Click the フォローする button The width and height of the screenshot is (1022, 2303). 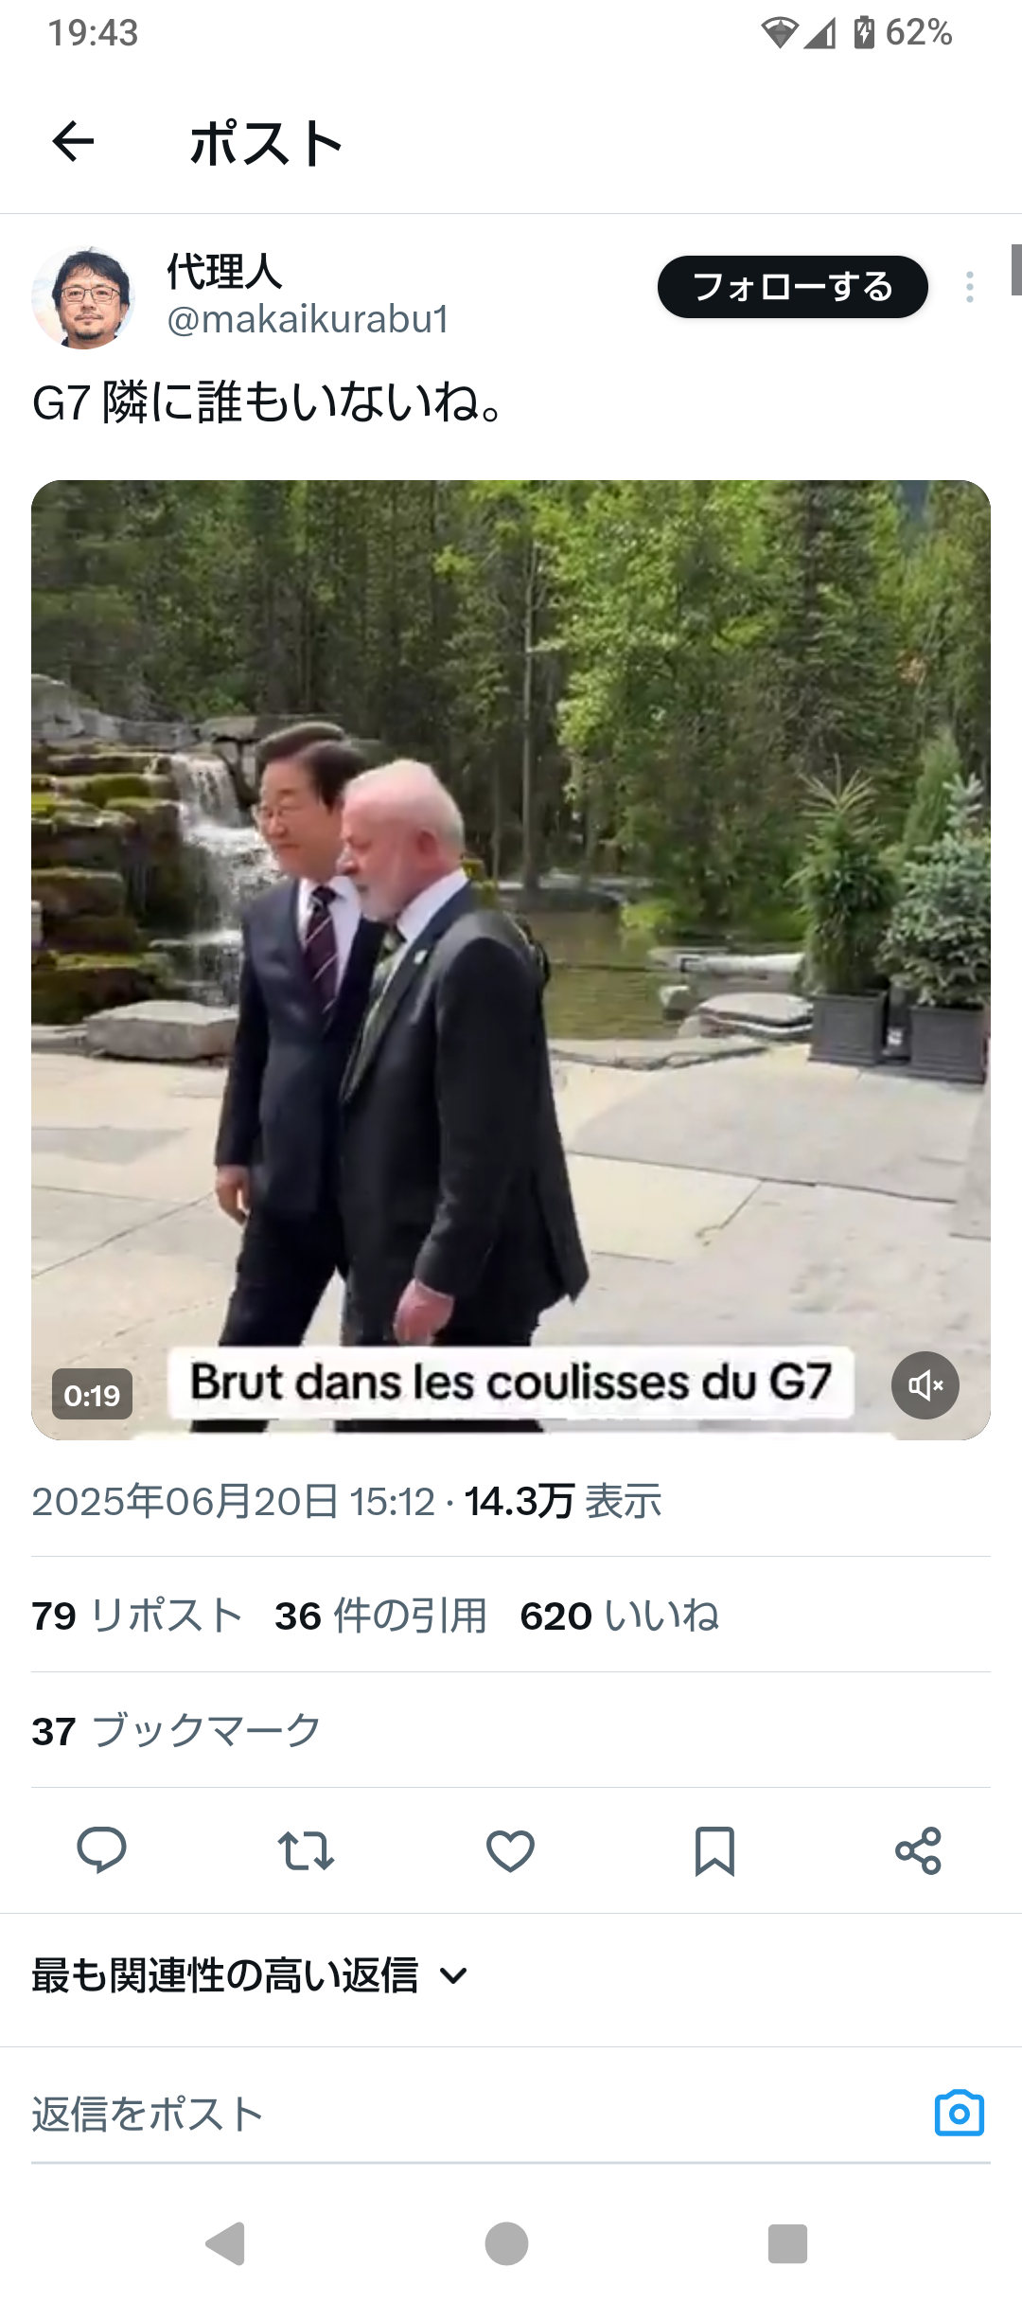[x=793, y=287]
